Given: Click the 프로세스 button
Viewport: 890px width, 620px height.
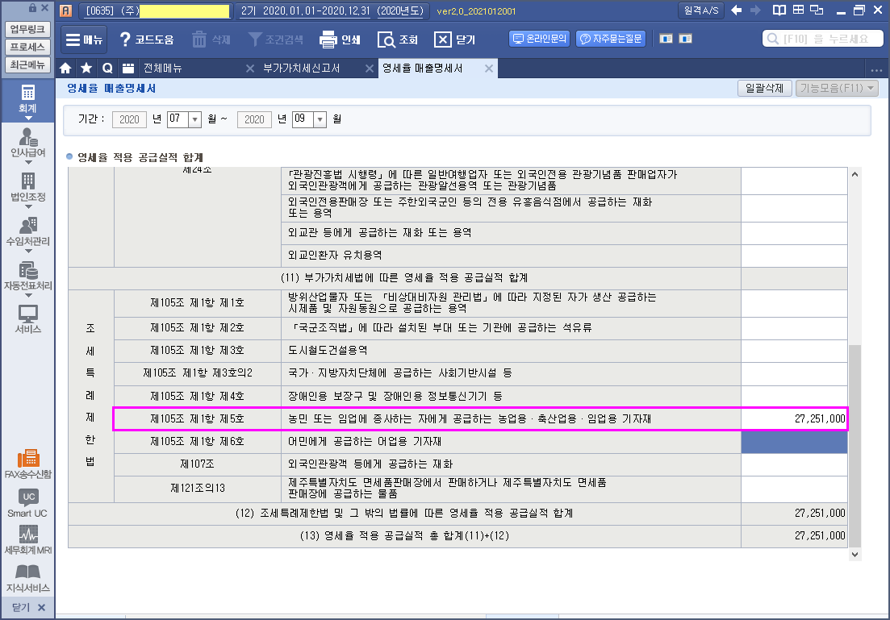Looking at the screenshot, I should (27, 47).
